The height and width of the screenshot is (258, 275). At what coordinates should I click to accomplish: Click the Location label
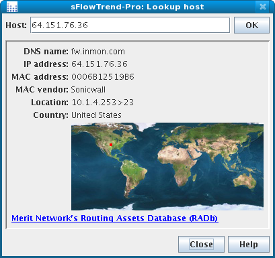pyautogui.click(x=50, y=103)
